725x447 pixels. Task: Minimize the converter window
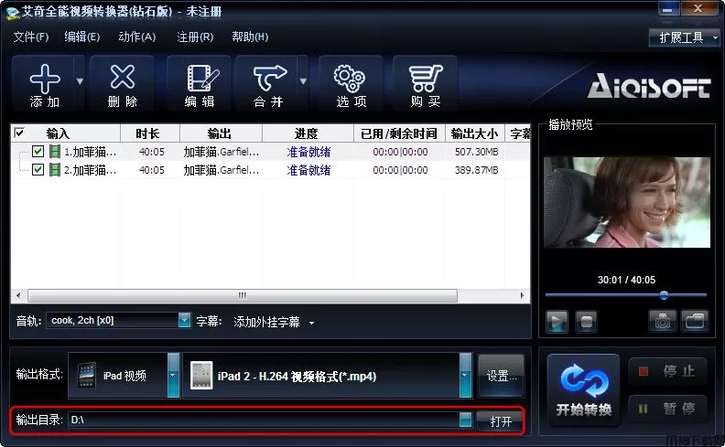(667, 9)
